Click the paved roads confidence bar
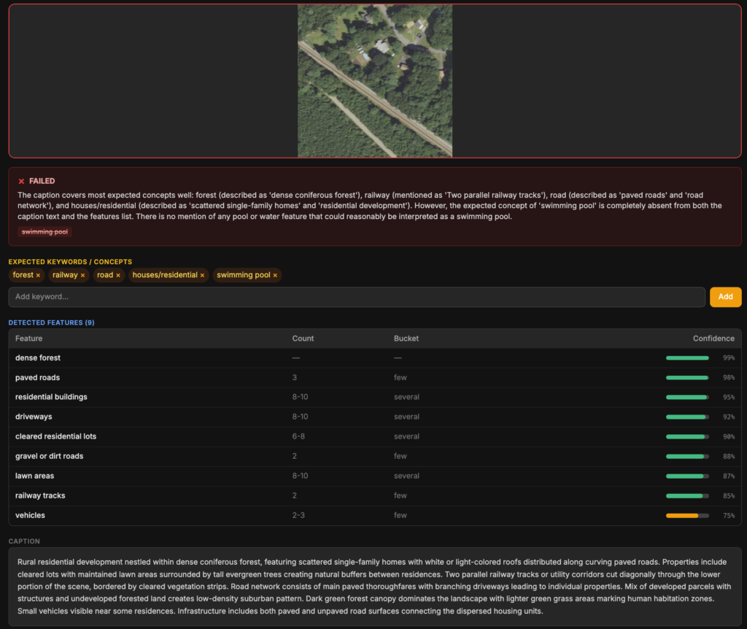Screen dimensions: 747x629 [x=686, y=378]
